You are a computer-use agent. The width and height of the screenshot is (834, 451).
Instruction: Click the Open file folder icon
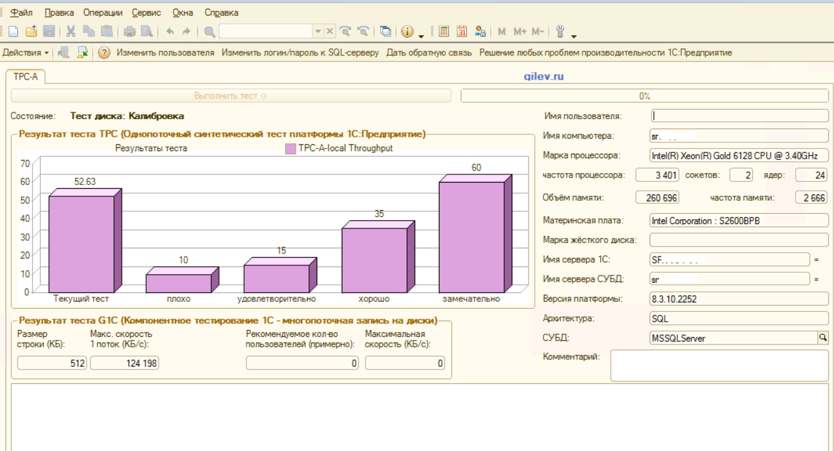31,31
